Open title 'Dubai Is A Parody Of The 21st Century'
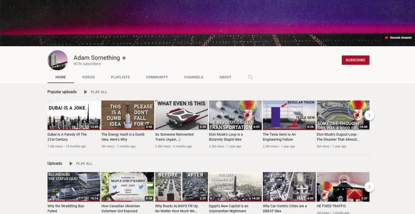The height and width of the screenshot is (214, 415). coord(67,137)
